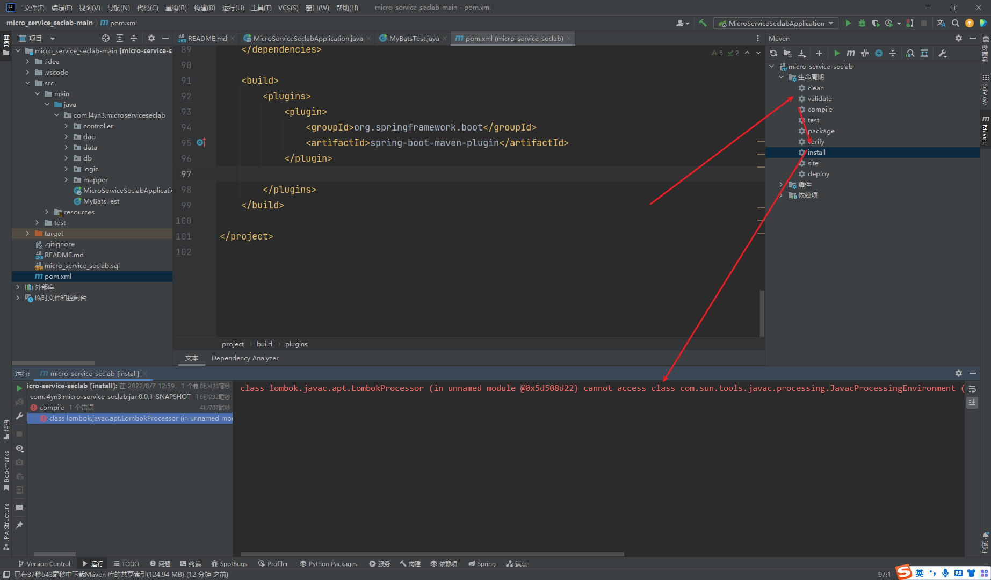
Task: Collapse all in project panel
Action: pyautogui.click(x=134, y=38)
